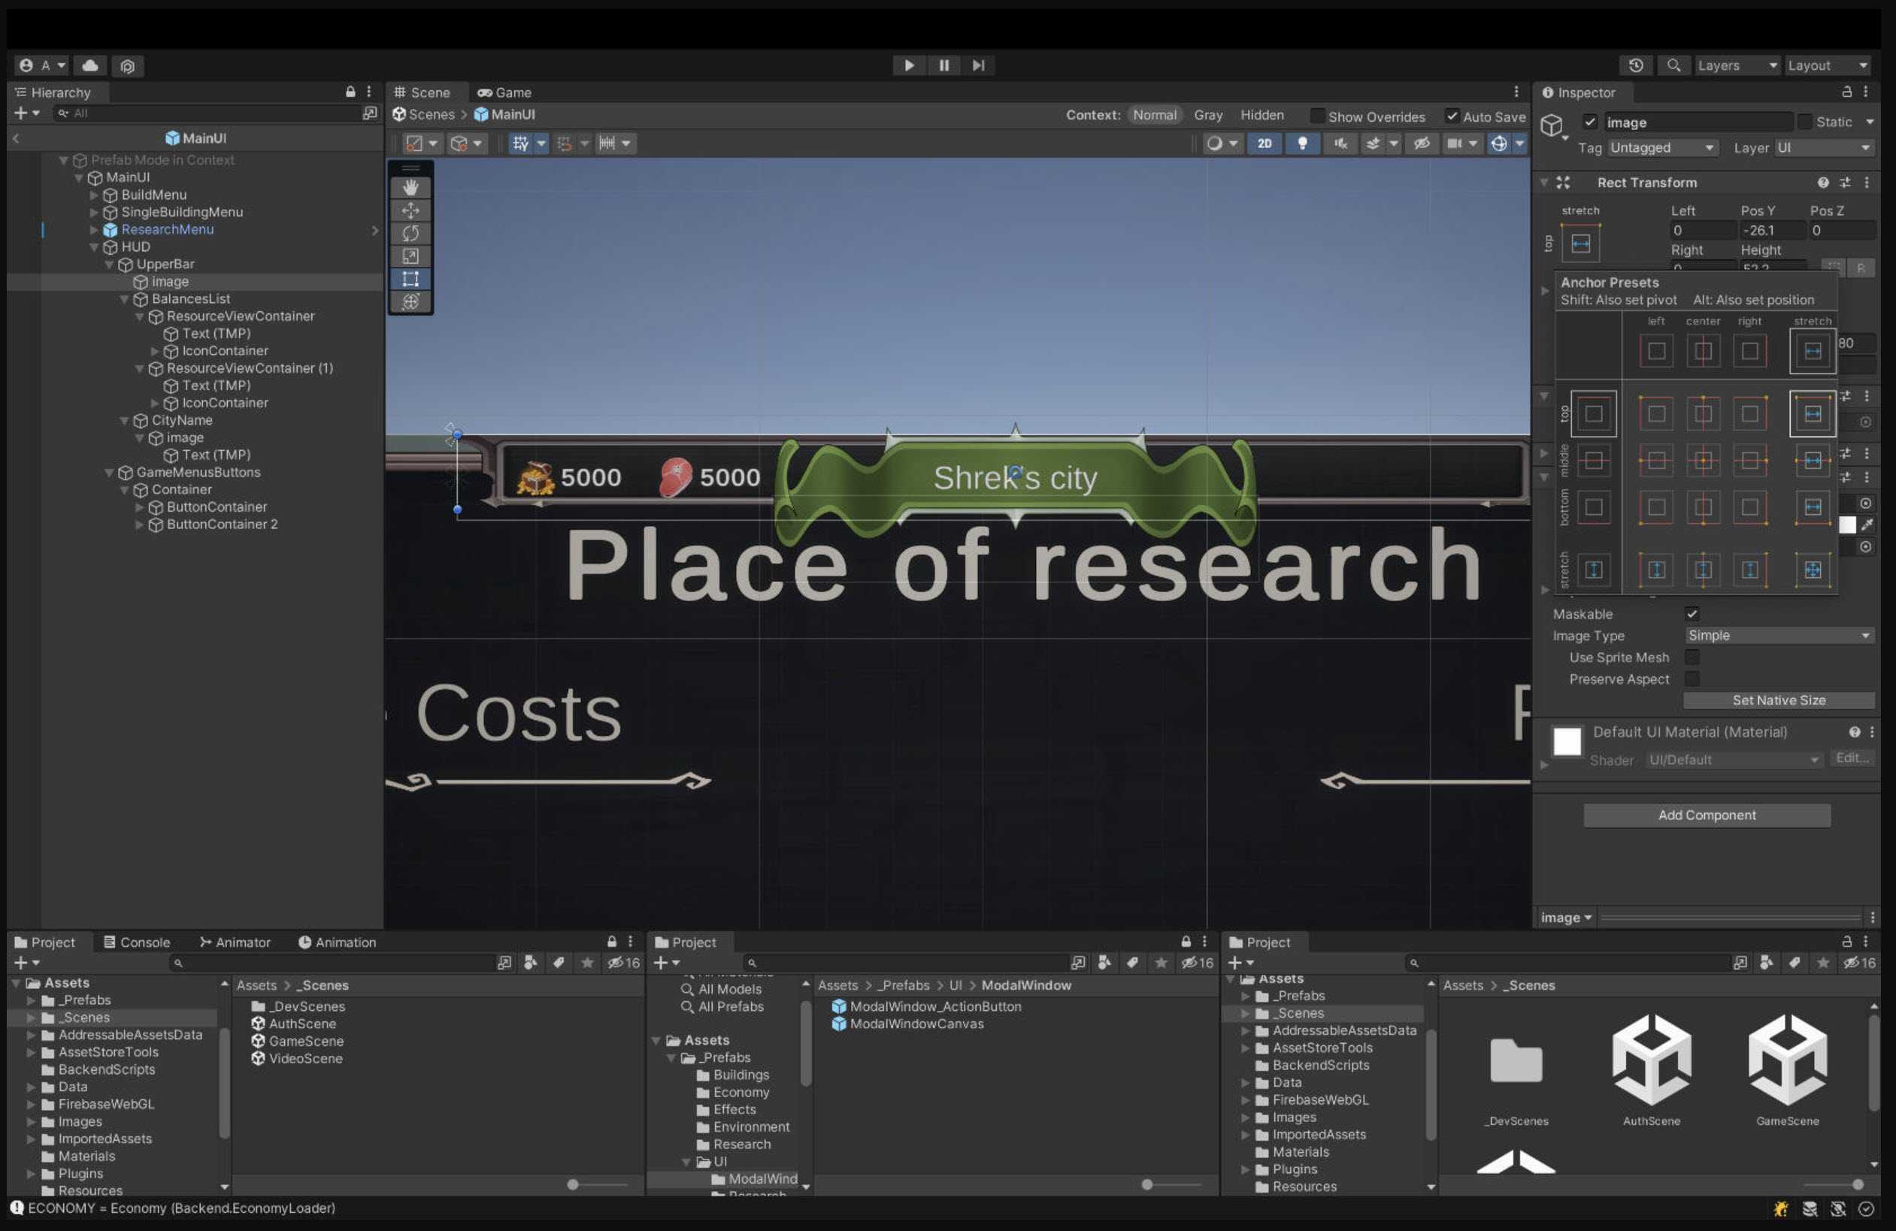Image resolution: width=1896 pixels, height=1231 pixels.
Task: Toggle scene audio icon
Action: pos(1340,144)
